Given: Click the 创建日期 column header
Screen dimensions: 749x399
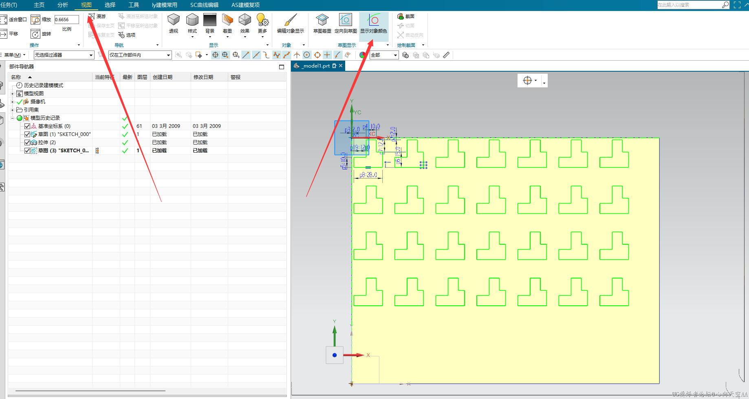Looking at the screenshot, I should (x=170, y=77).
